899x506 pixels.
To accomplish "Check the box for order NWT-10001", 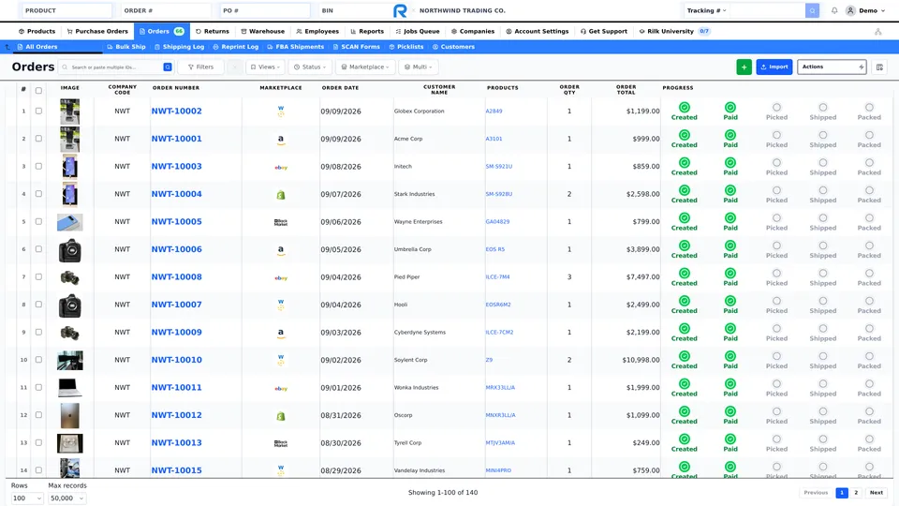I will point(38,139).
